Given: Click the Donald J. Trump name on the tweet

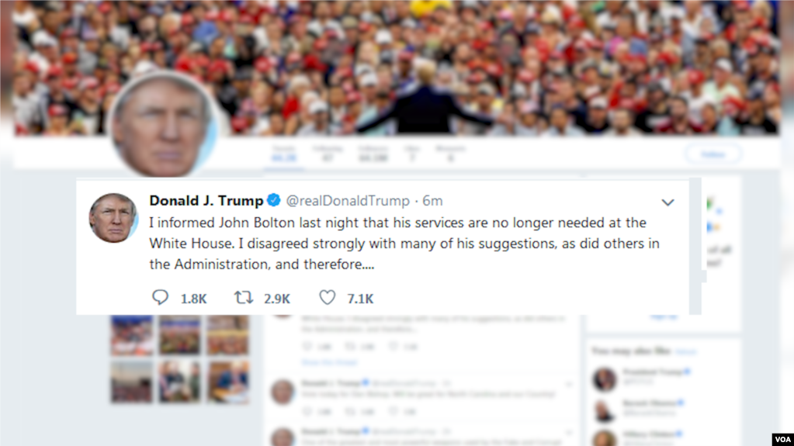Looking at the screenshot, I should (x=206, y=200).
